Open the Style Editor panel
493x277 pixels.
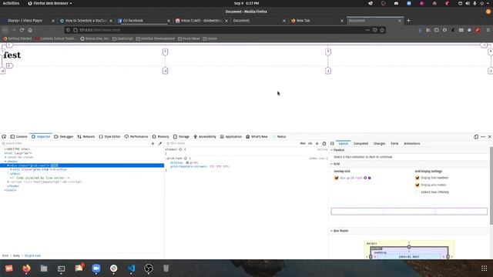pos(109,137)
